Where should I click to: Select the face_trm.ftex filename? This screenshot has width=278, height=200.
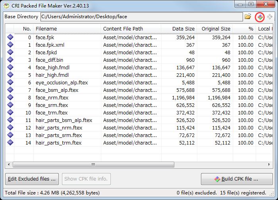52,112
